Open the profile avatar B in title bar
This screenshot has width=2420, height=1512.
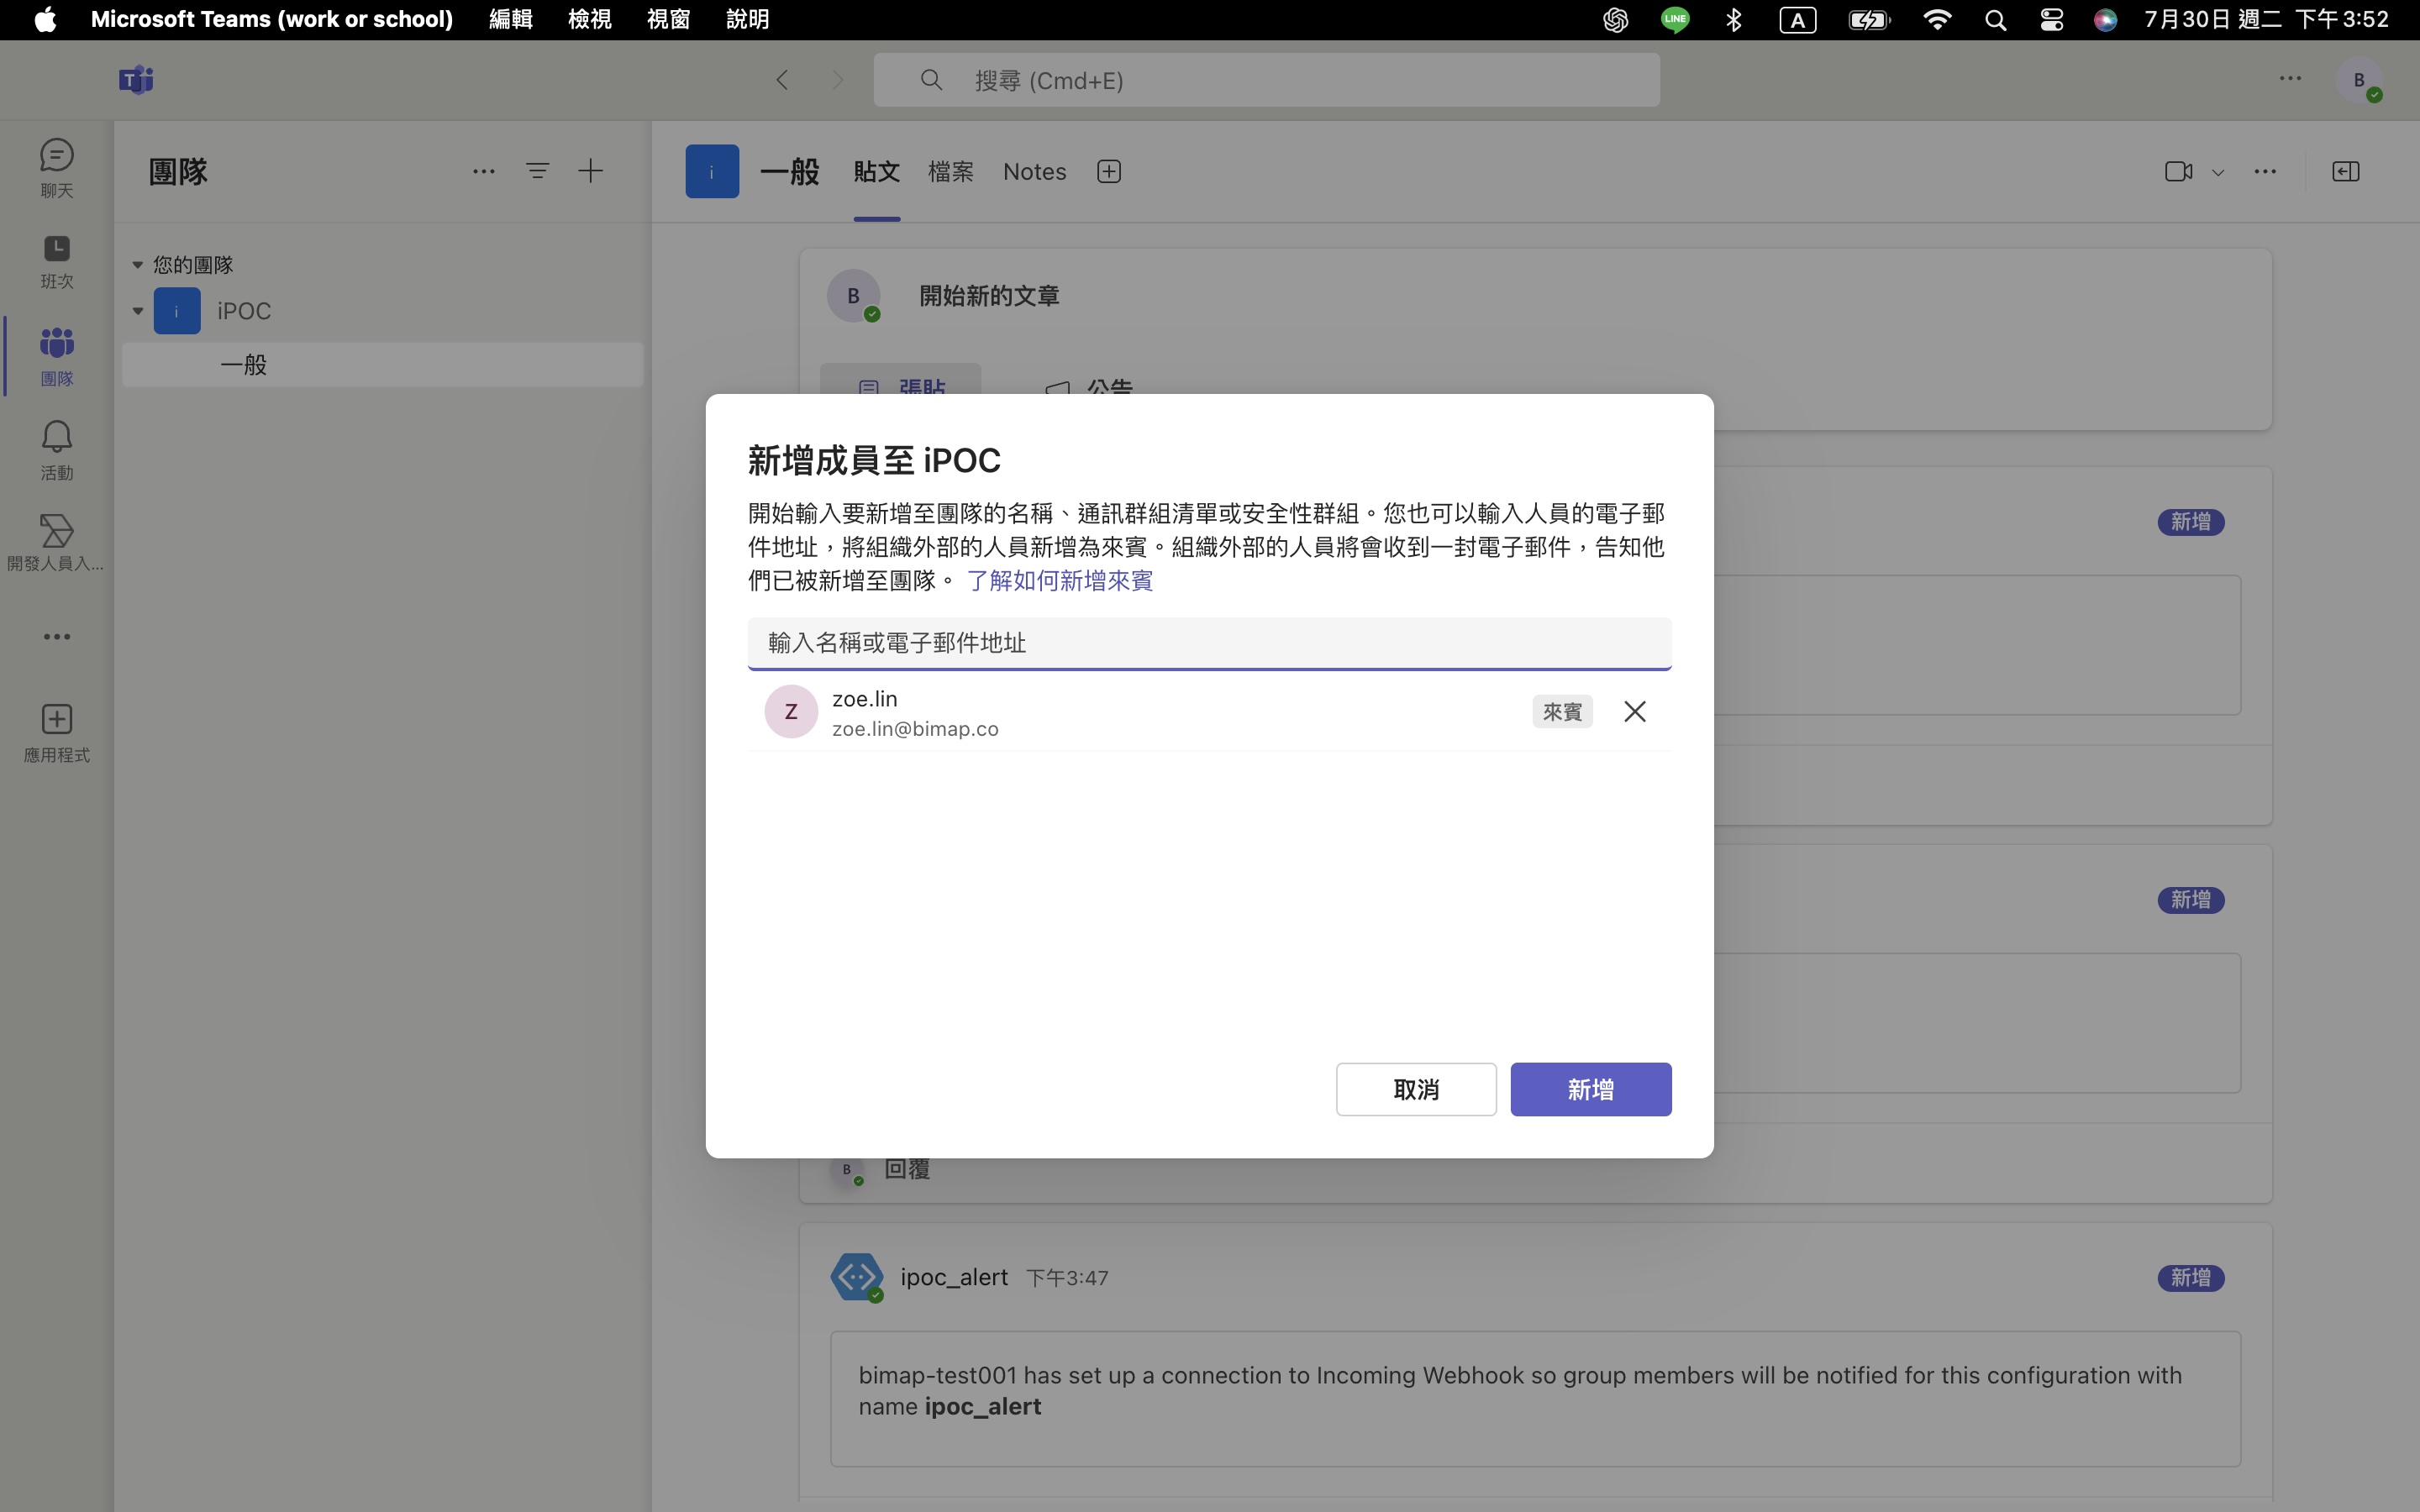[2360, 80]
